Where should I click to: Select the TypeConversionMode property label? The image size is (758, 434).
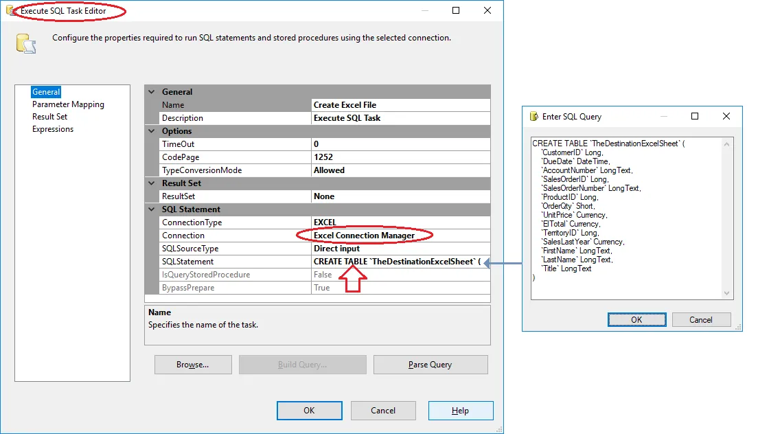(x=202, y=170)
